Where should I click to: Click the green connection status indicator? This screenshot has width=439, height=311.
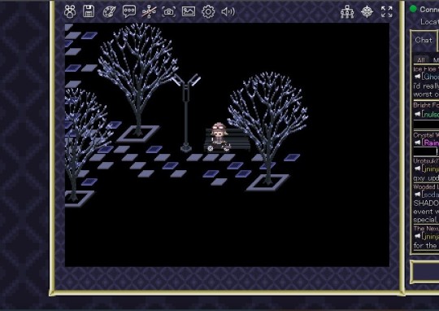coord(413,9)
